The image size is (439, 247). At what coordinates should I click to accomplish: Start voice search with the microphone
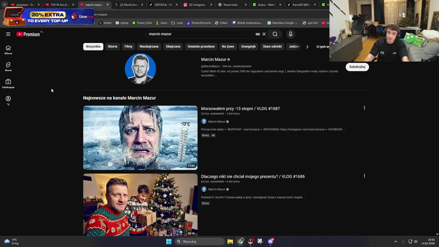(290, 34)
